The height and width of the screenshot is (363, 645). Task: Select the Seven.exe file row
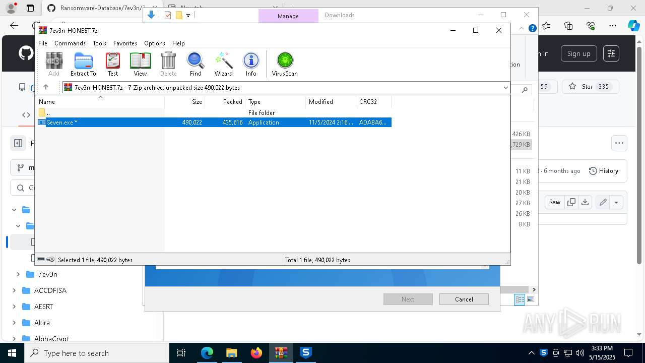pos(215,123)
